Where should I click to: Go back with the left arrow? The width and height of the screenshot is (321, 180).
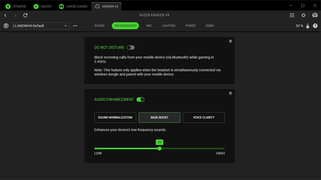point(5,15)
